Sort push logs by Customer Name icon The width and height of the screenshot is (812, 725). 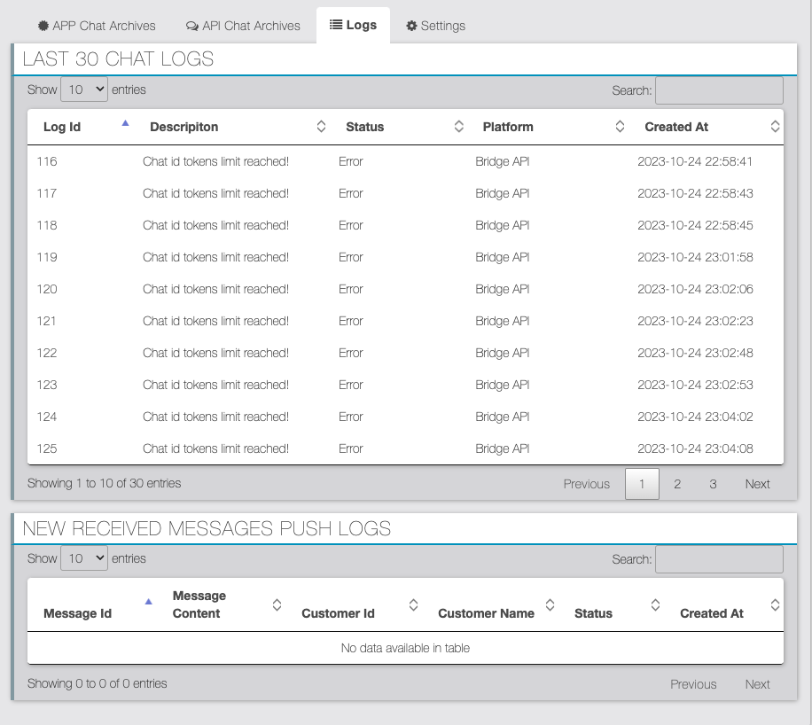coord(550,604)
